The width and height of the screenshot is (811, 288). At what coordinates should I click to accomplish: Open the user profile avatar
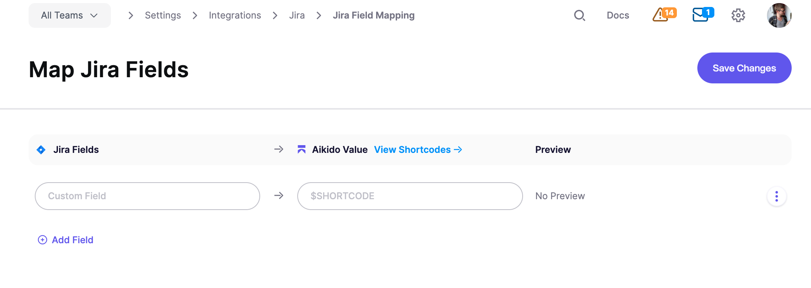[x=779, y=15]
